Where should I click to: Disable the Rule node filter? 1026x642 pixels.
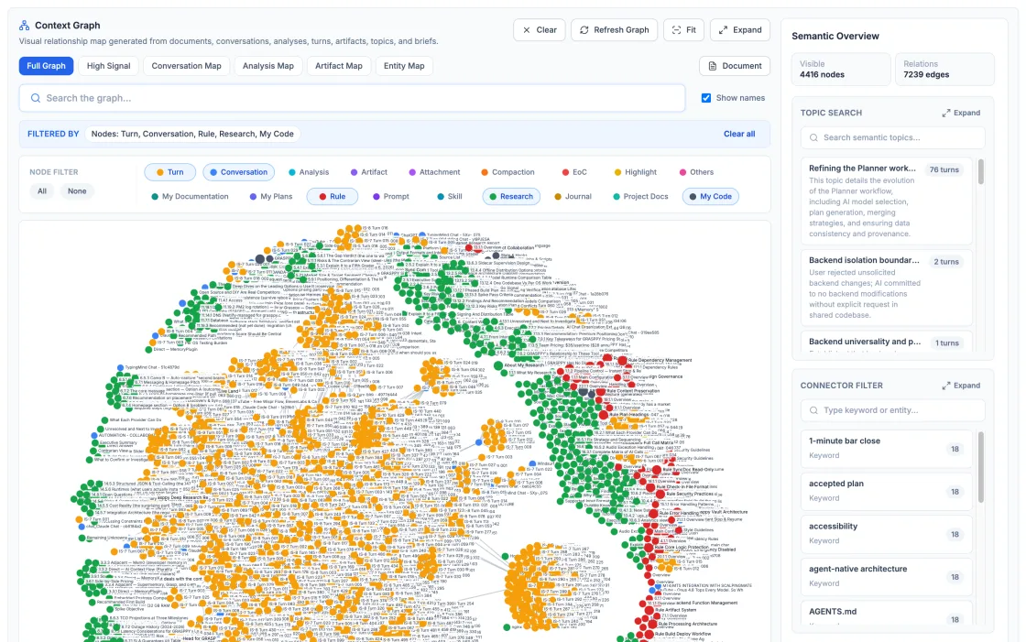(333, 196)
